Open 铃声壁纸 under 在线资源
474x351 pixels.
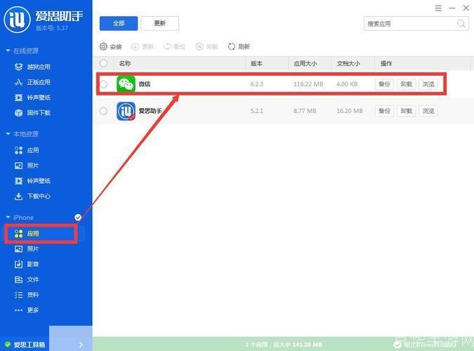coord(32,98)
